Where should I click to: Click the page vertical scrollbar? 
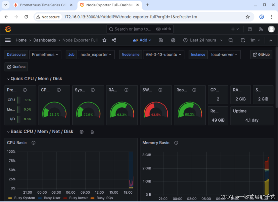(x=277, y=77)
